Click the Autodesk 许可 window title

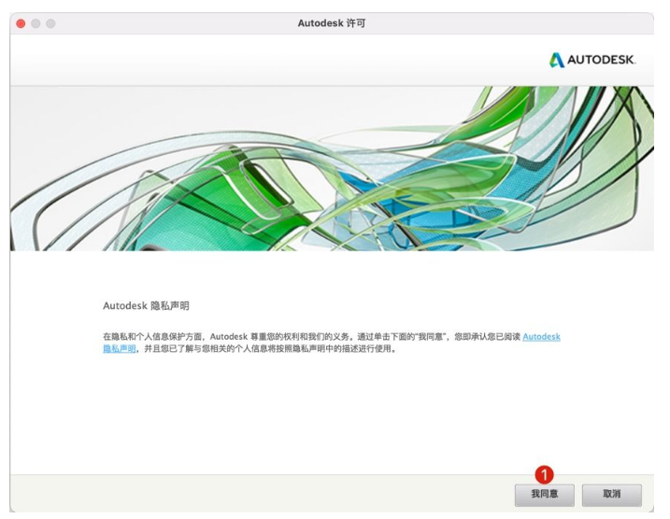[x=332, y=23]
